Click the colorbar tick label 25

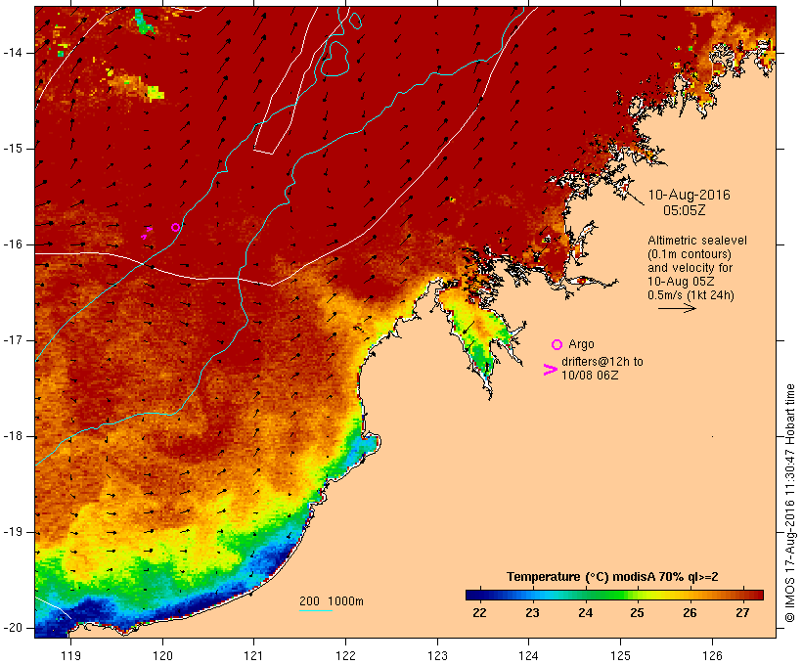[637, 613]
